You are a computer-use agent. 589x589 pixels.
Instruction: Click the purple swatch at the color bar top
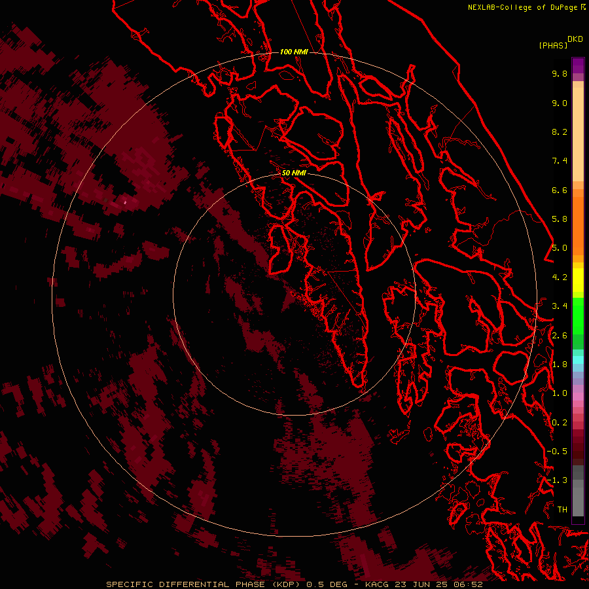tap(578, 65)
